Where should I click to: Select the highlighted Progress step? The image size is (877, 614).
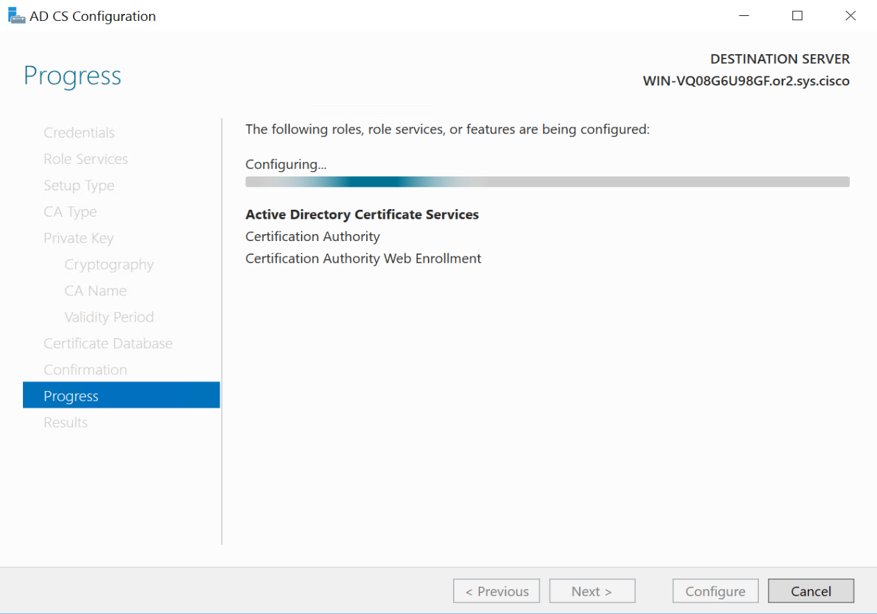coord(71,396)
